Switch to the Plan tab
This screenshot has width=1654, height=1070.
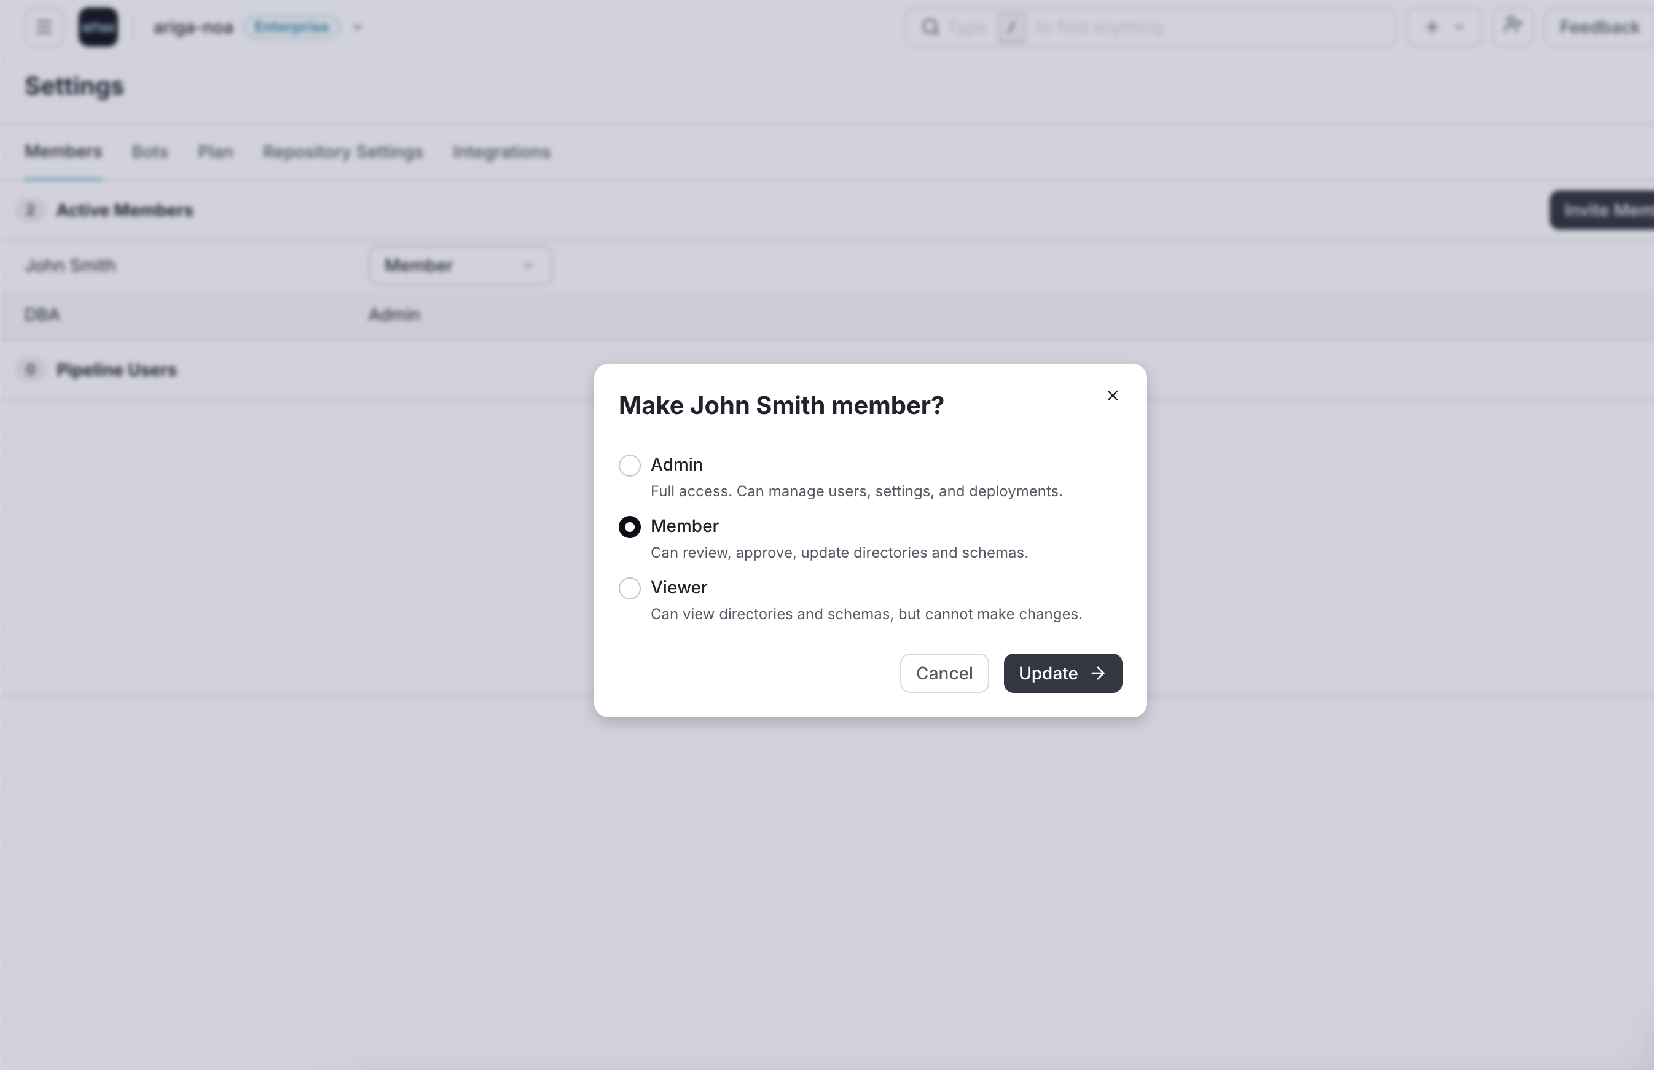point(216,152)
